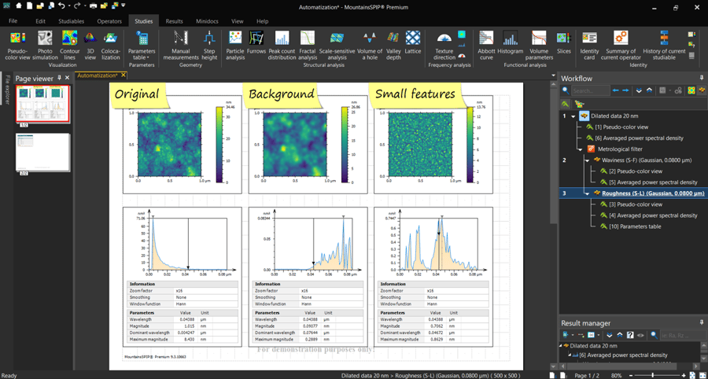Collapse the Metrological filter node
Screen dimensions: 708x379
(x=581, y=149)
